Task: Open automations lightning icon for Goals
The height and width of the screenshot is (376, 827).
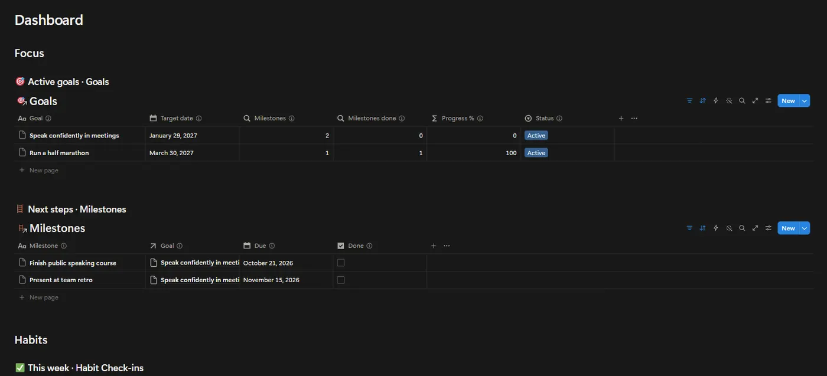Action: click(x=716, y=101)
